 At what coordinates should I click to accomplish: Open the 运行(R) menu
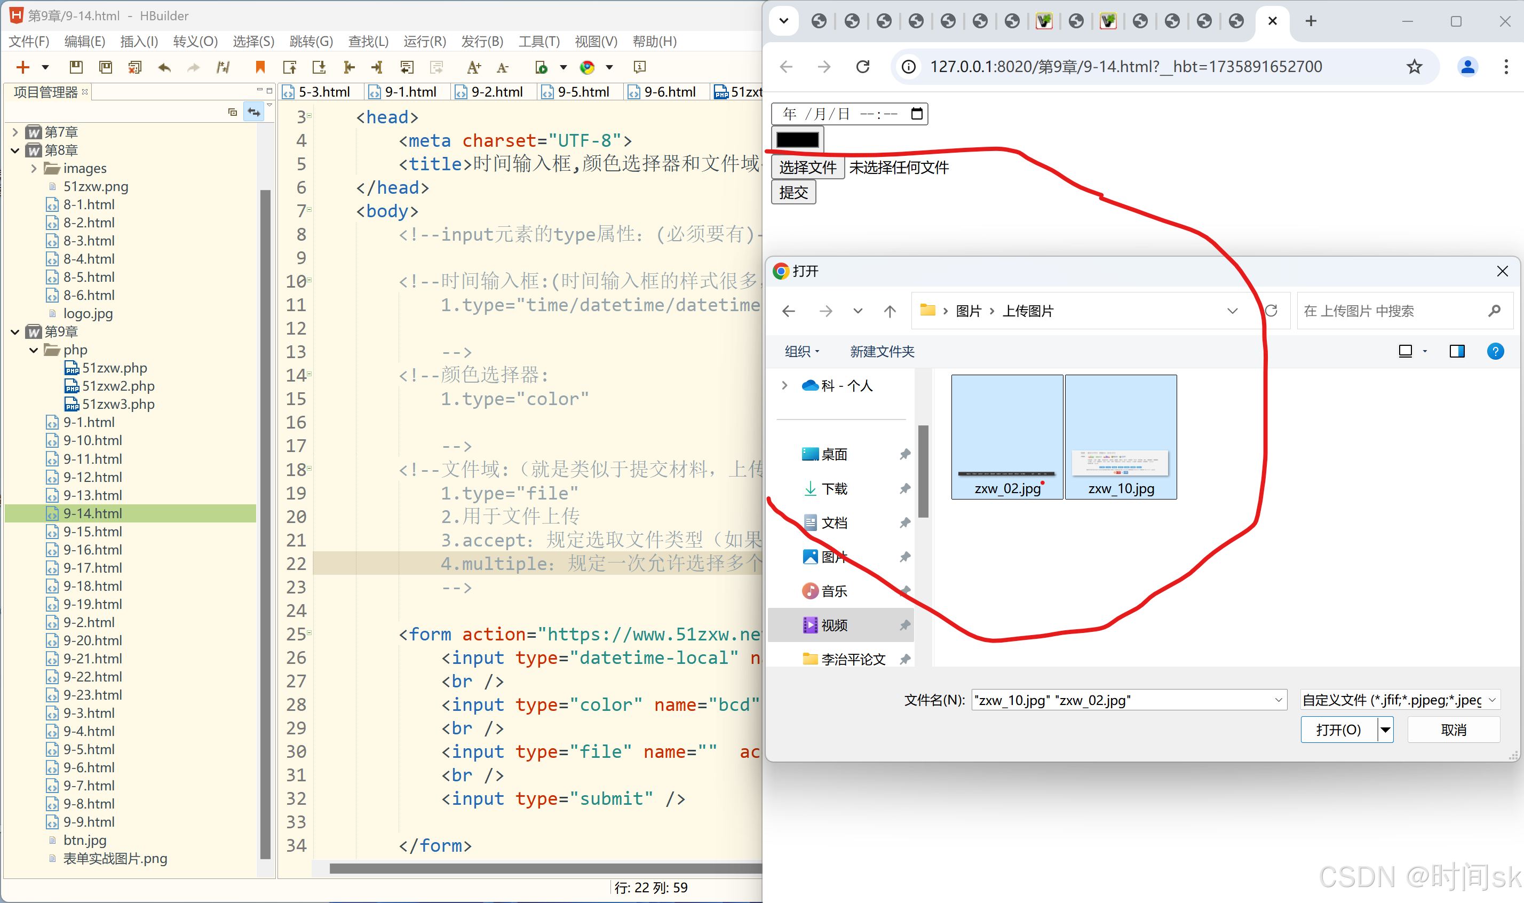click(424, 42)
